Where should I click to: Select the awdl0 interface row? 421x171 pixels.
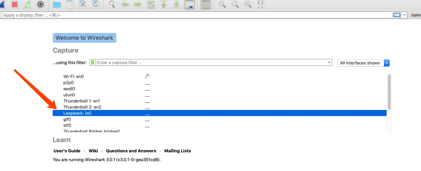[220, 89]
